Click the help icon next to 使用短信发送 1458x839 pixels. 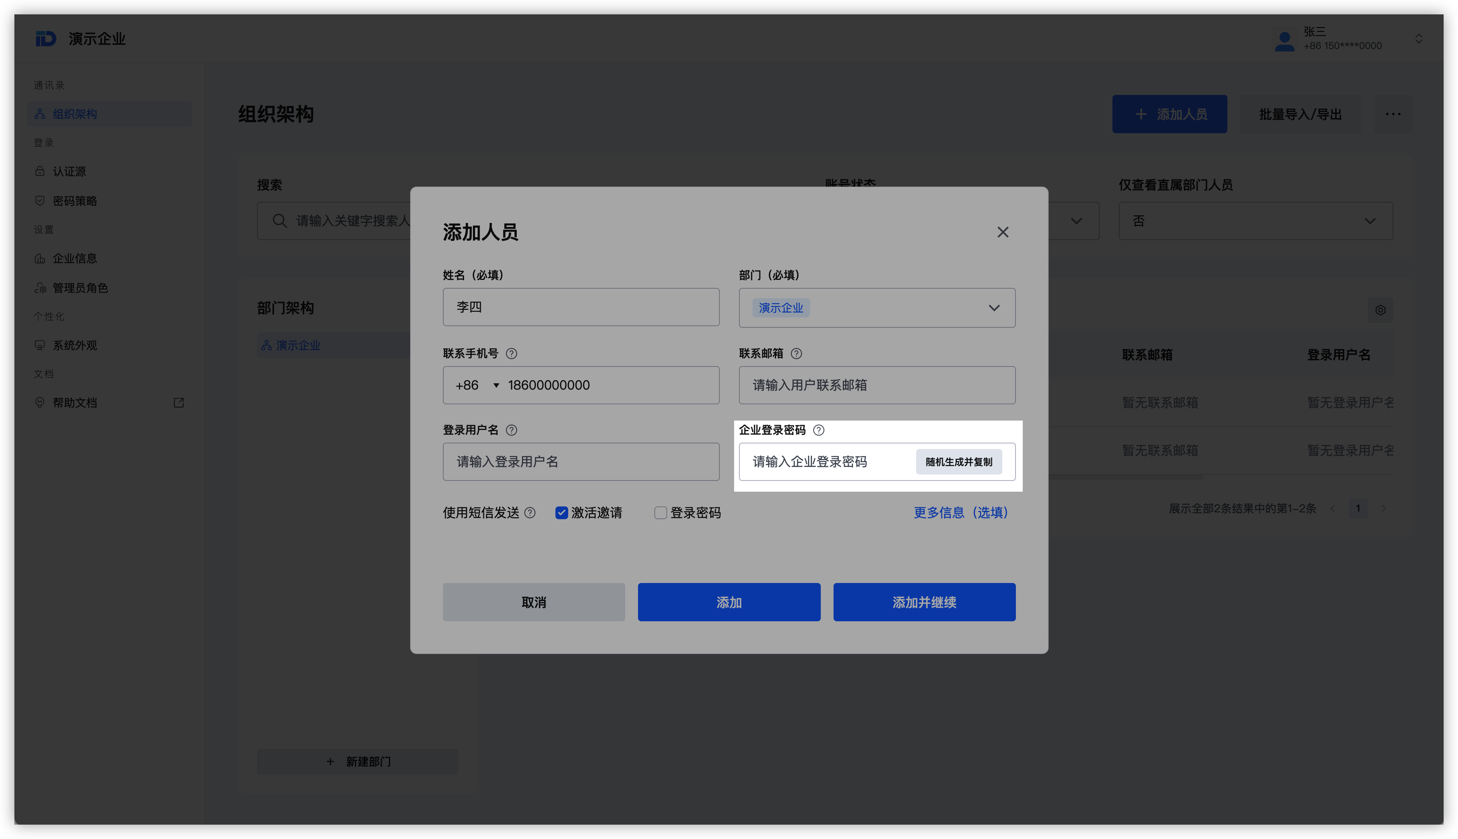pyautogui.click(x=530, y=512)
